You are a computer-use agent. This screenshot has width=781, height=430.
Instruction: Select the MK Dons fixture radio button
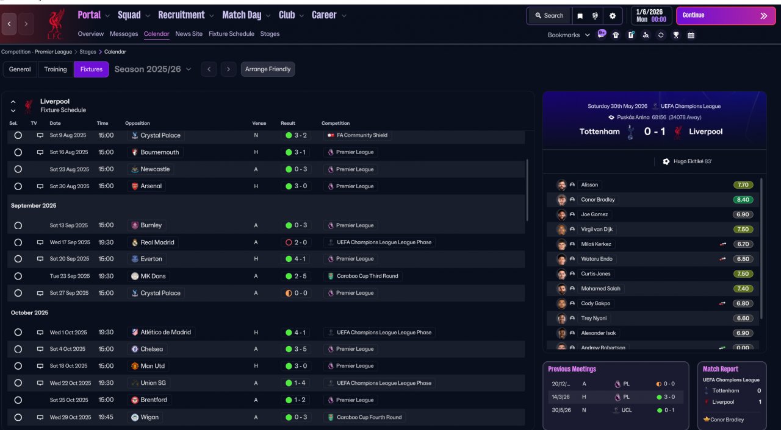coord(18,276)
